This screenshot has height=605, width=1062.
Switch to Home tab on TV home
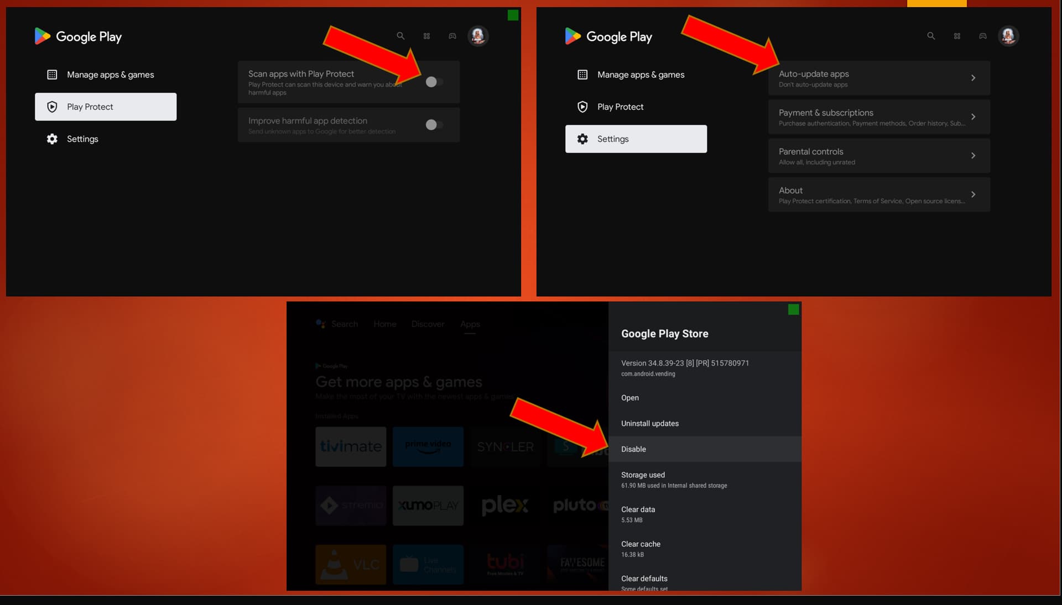pos(385,324)
